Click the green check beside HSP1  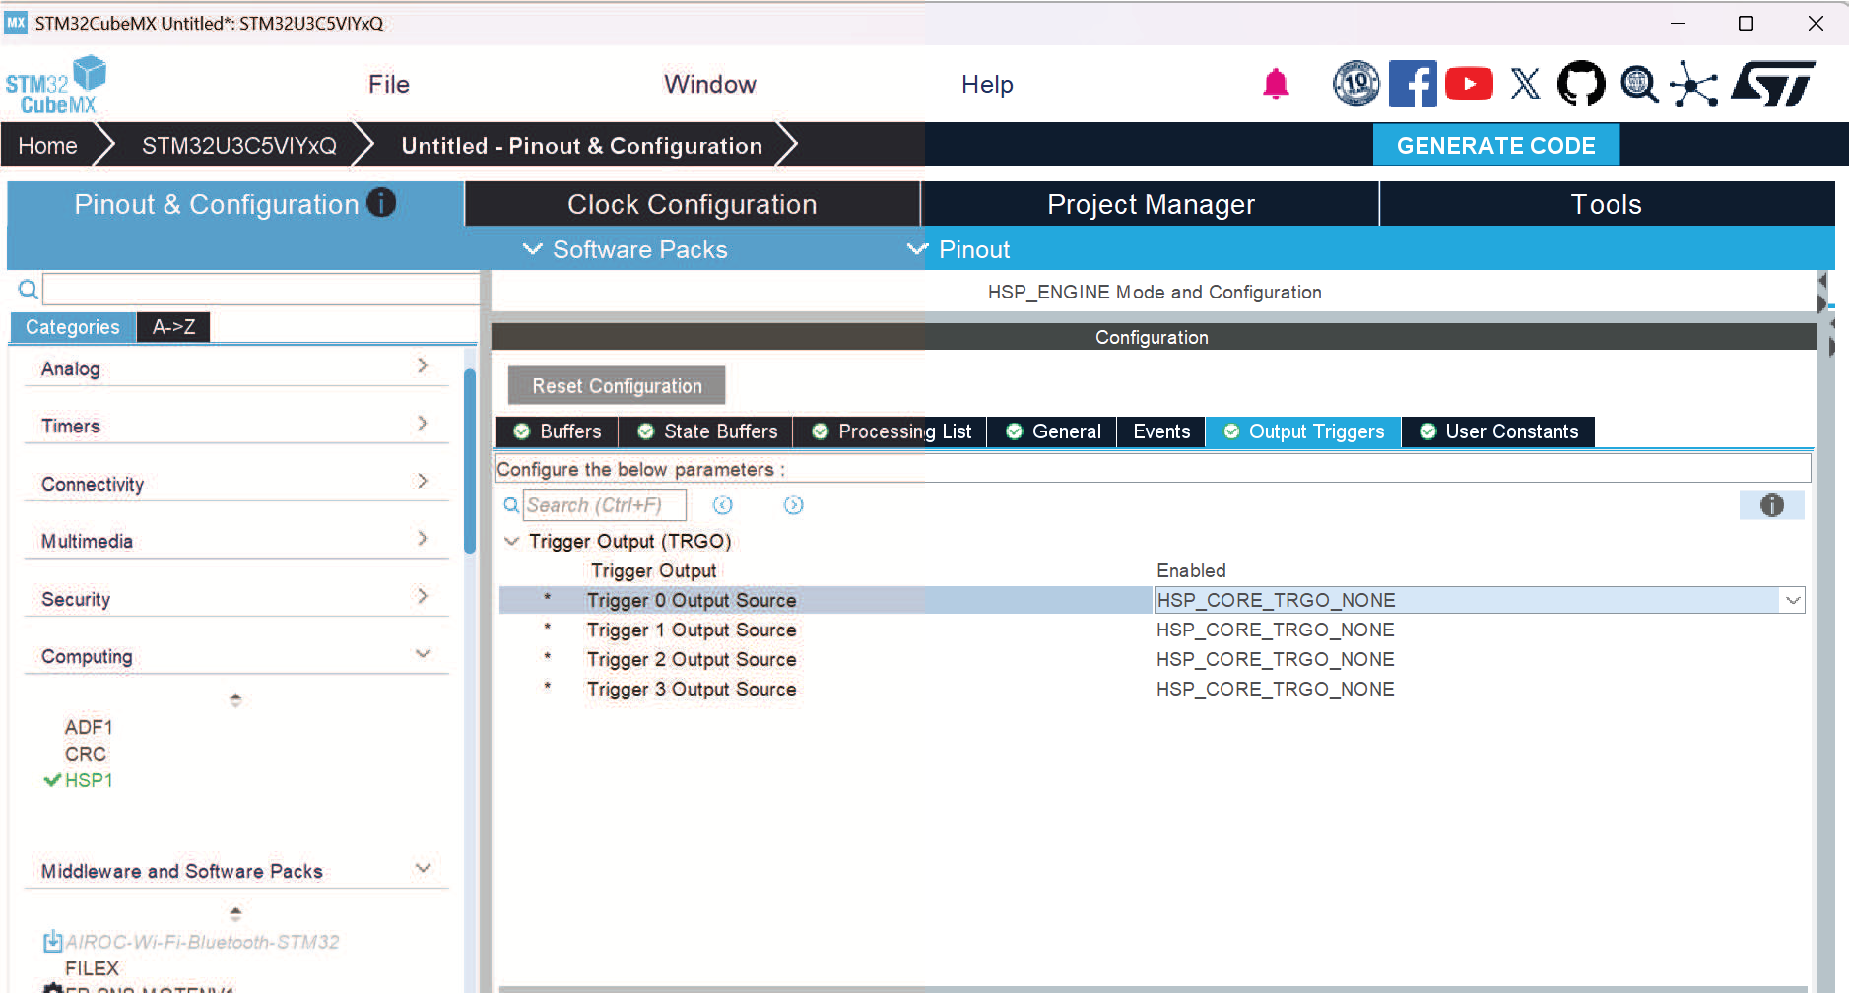pyautogui.click(x=52, y=780)
